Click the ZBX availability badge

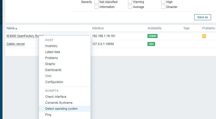point(151,44)
